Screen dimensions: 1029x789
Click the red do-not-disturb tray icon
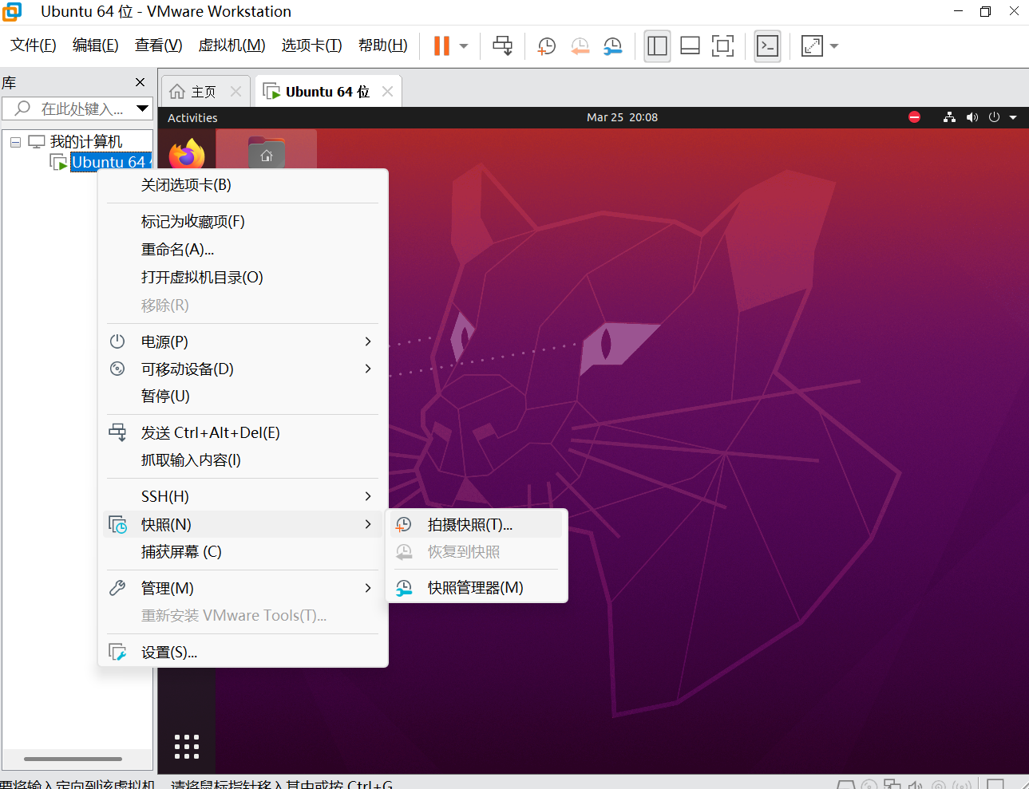915,117
